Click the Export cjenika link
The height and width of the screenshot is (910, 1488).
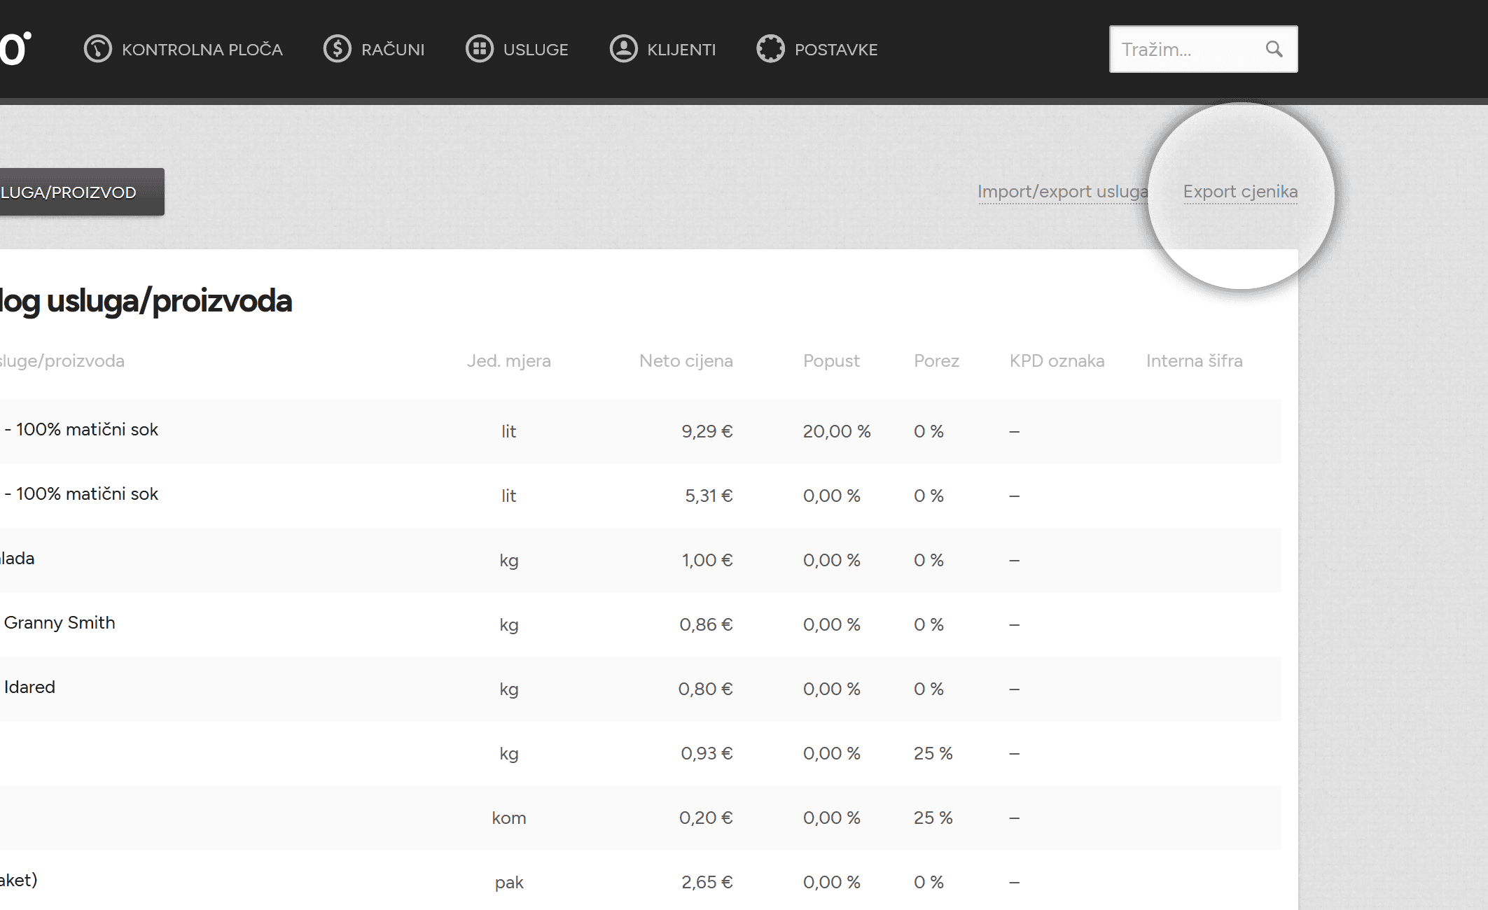click(x=1240, y=192)
